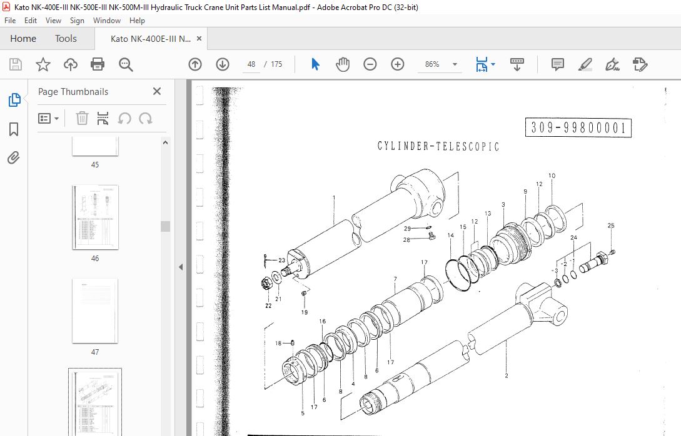Open the find text magnifier
681x436 pixels.
point(126,64)
